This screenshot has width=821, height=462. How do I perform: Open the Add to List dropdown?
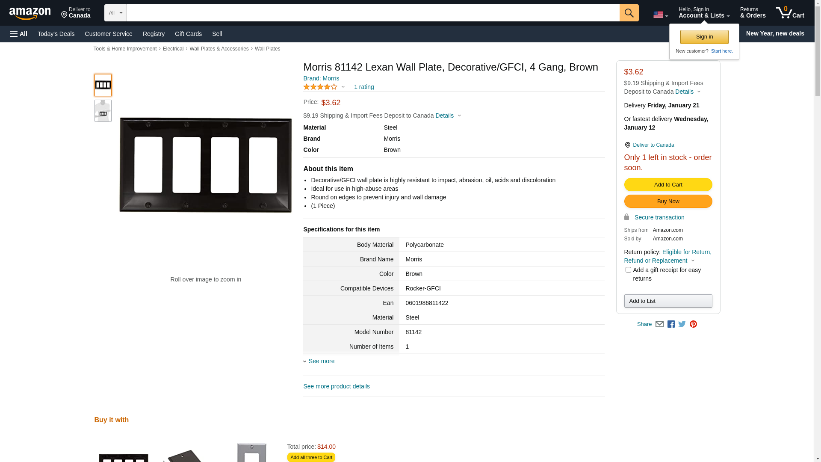[668, 301]
